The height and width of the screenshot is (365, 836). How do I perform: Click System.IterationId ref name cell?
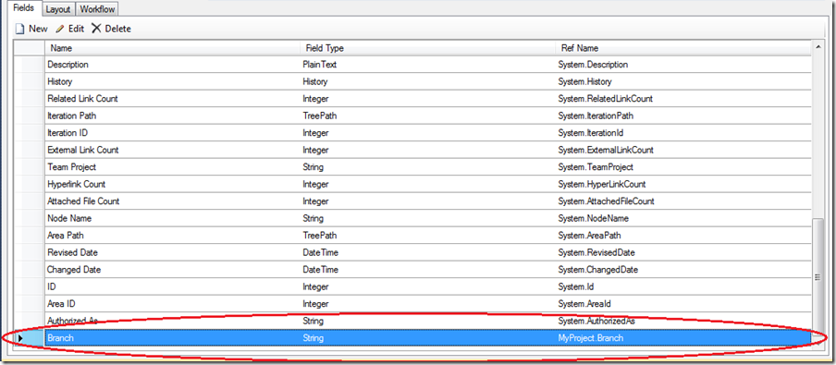pos(683,133)
